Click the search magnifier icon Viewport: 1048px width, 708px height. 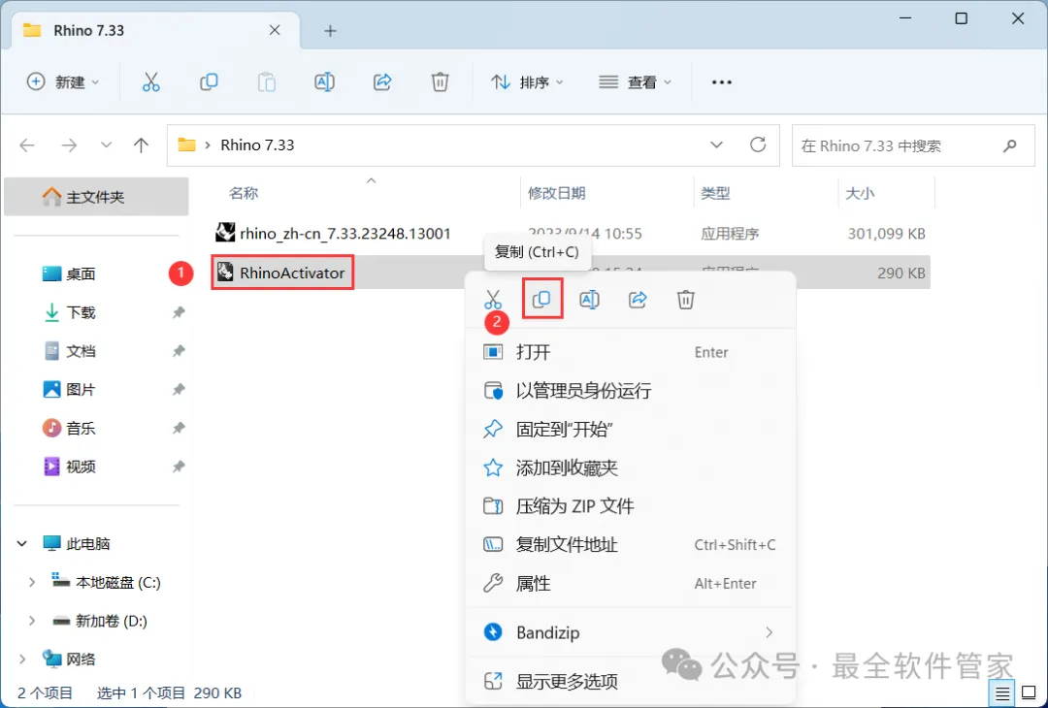1010,145
